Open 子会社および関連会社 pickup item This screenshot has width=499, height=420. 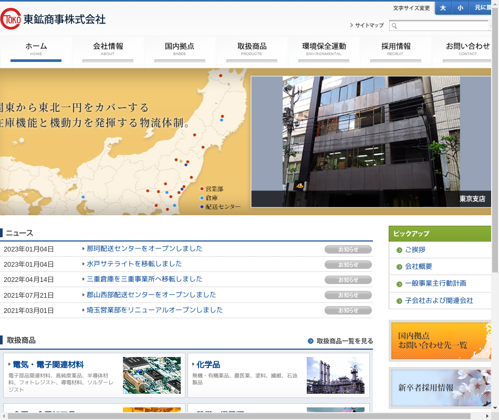(x=439, y=301)
